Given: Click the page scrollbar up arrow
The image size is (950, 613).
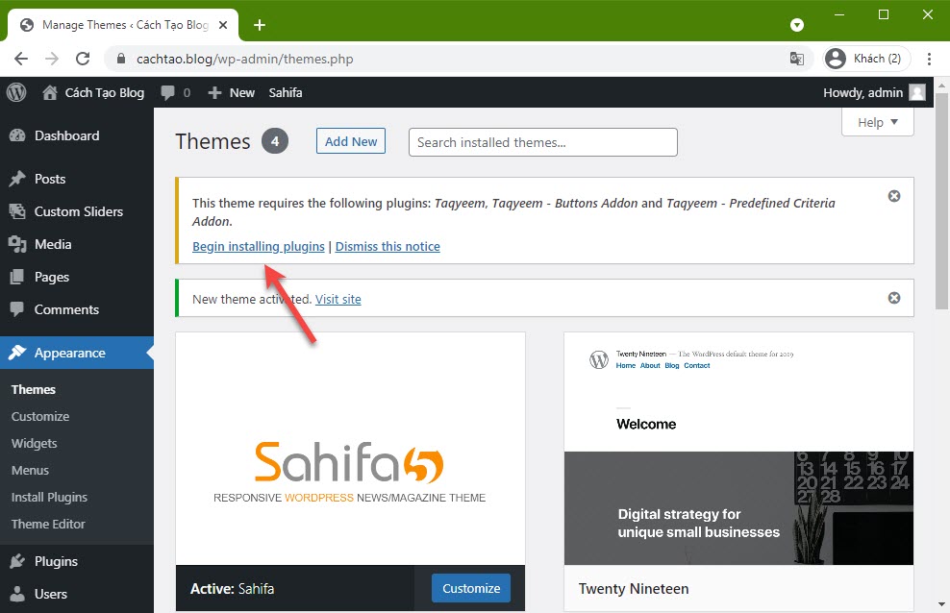Looking at the screenshot, I should pyautogui.click(x=941, y=86).
